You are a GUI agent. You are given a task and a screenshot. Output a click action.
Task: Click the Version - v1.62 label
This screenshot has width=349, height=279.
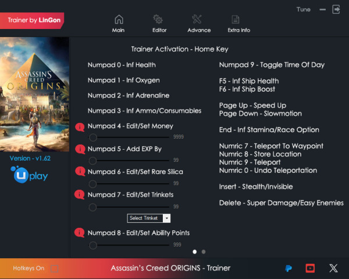point(30,158)
